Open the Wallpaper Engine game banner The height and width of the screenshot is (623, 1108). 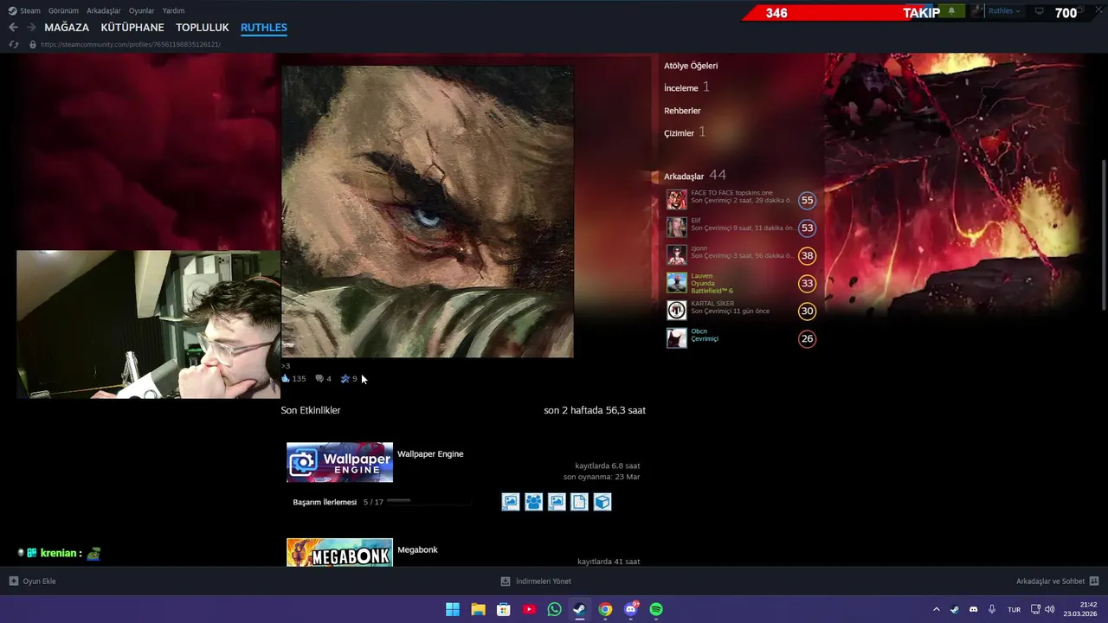pos(339,462)
